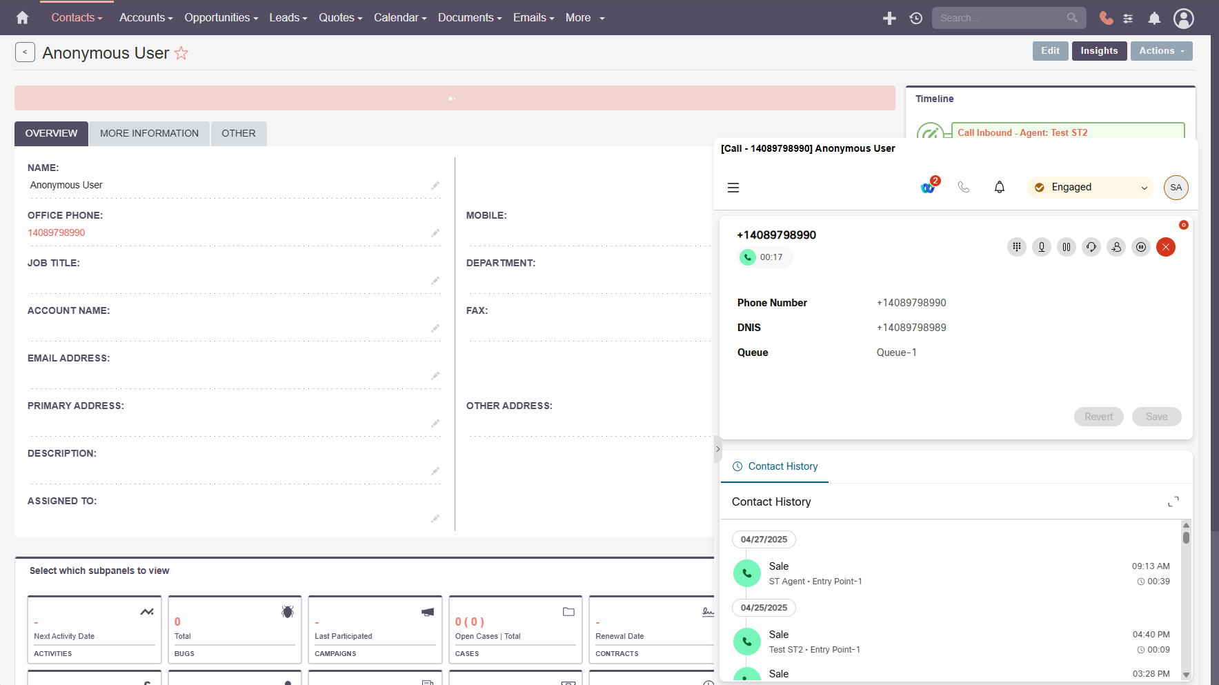The image size is (1219, 685).
Task: Transfer the call to another agent
Action: [1116, 247]
